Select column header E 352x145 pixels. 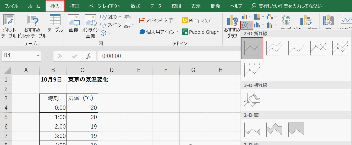[139, 70]
